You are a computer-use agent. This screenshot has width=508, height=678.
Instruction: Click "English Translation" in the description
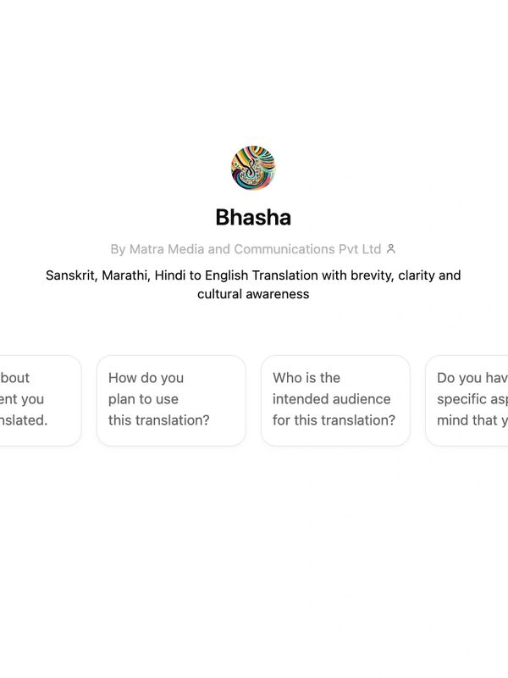click(262, 275)
